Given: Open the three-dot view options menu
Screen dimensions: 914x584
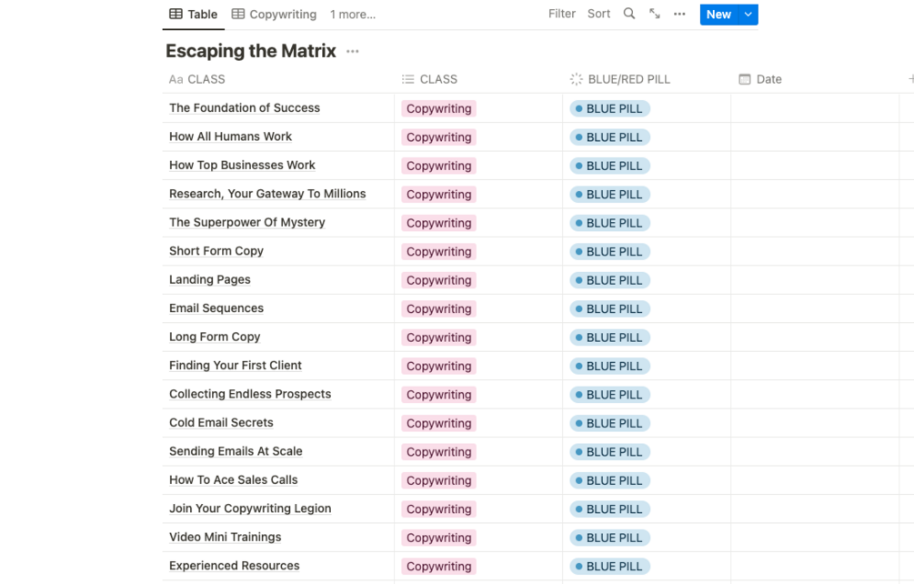Looking at the screenshot, I should 679,15.
